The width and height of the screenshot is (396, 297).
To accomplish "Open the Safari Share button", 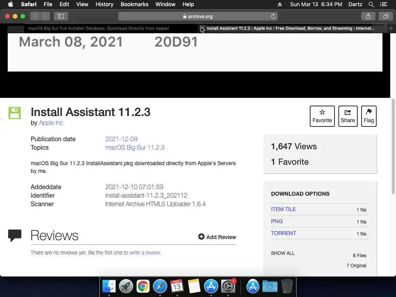I will pos(368,16).
